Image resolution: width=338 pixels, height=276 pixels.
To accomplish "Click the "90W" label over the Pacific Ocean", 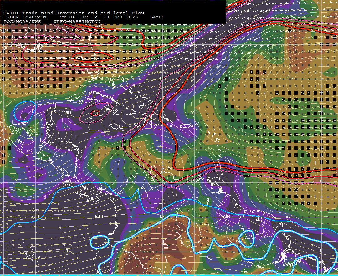I will (35, 216).
